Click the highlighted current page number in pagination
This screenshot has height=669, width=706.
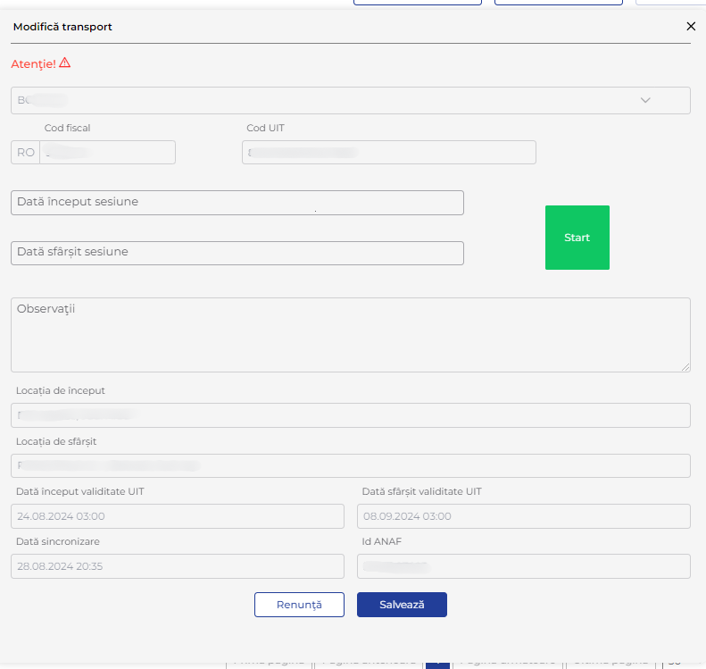click(437, 662)
